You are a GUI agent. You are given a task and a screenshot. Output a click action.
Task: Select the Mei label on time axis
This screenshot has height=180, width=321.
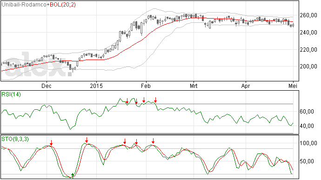(293, 86)
